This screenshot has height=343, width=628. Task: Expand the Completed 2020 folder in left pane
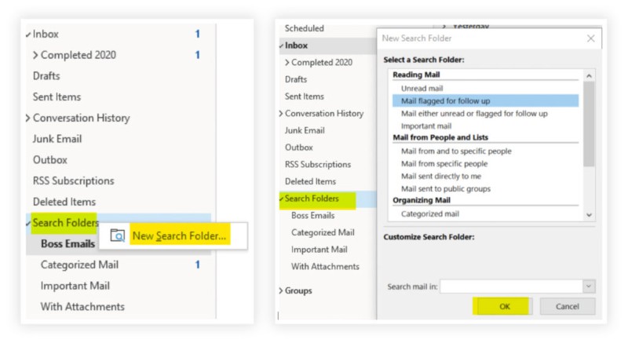click(35, 56)
